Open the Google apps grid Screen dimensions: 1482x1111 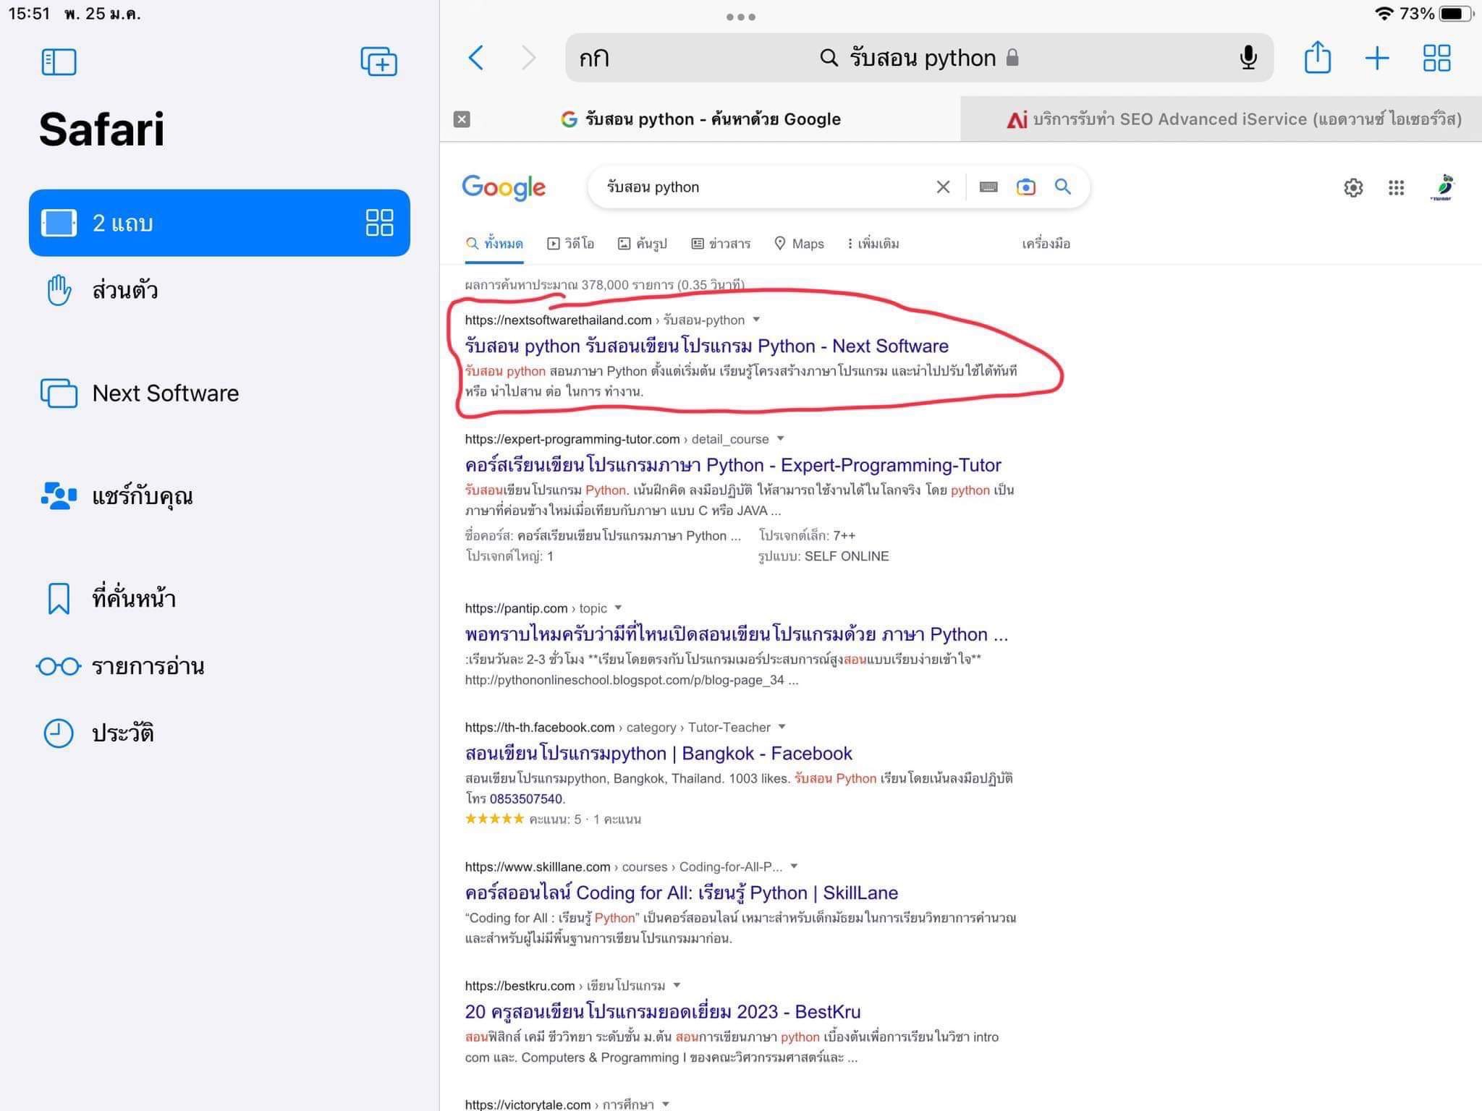1396,188
